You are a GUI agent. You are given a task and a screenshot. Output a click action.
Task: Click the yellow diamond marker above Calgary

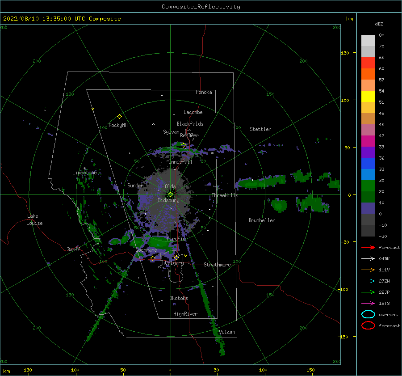coord(176,258)
